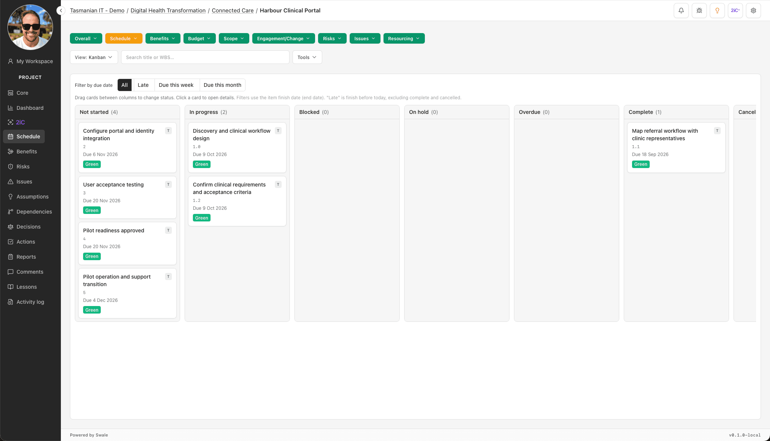This screenshot has width=770, height=441.
Task: Click the Search title or WBS field
Action: click(205, 57)
